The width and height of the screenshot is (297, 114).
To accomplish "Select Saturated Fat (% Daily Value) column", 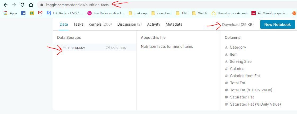I will point(255,104).
